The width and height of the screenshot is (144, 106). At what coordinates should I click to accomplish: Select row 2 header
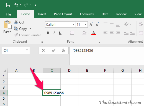pos(4,82)
